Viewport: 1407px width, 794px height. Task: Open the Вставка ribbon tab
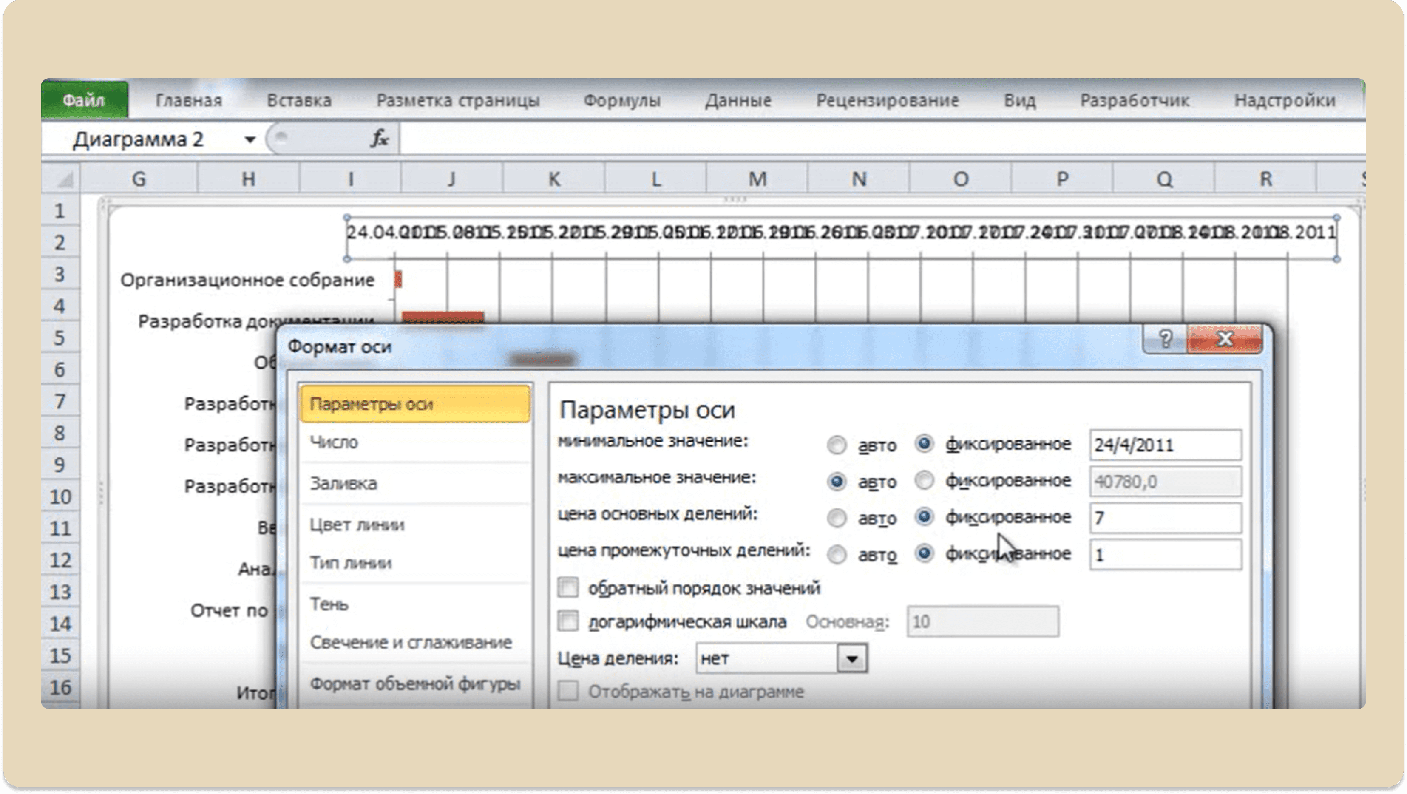(299, 100)
